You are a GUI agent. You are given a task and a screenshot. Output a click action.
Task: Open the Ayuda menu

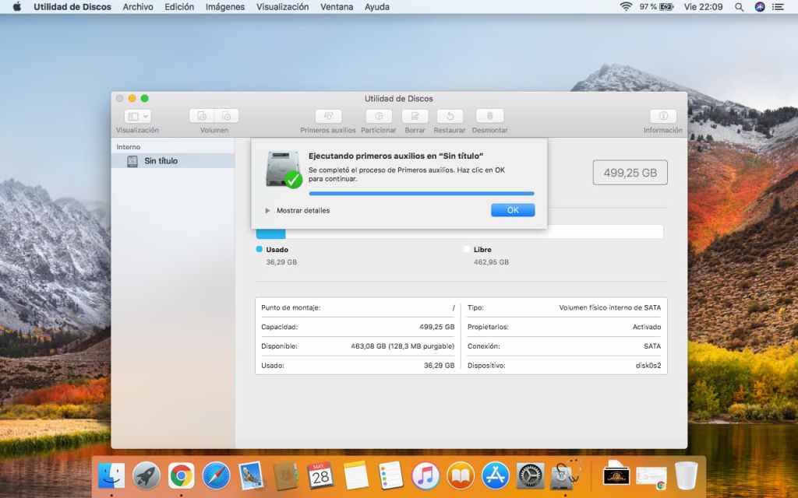click(x=377, y=7)
